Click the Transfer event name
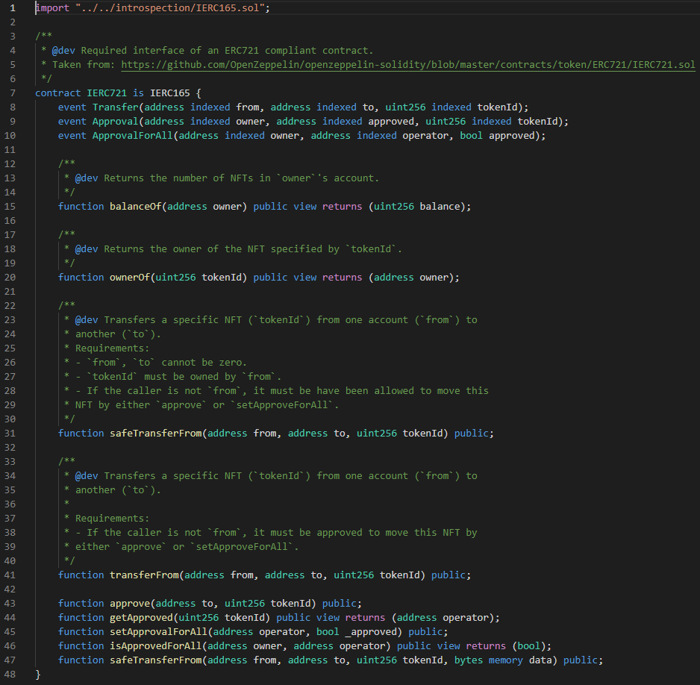 click(x=116, y=107)
